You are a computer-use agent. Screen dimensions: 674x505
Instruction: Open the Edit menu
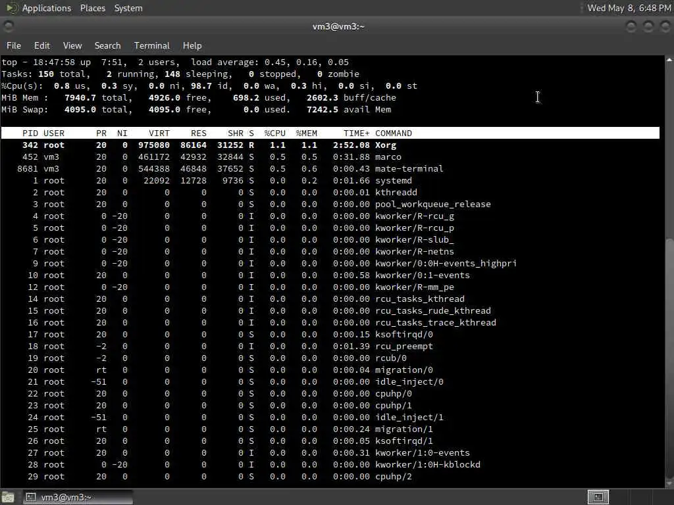pyautogui.click(x=42, y=45)
